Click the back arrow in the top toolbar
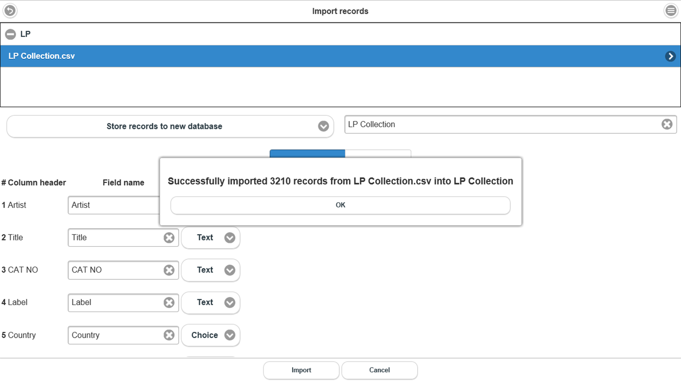 [x=10, y=10]
